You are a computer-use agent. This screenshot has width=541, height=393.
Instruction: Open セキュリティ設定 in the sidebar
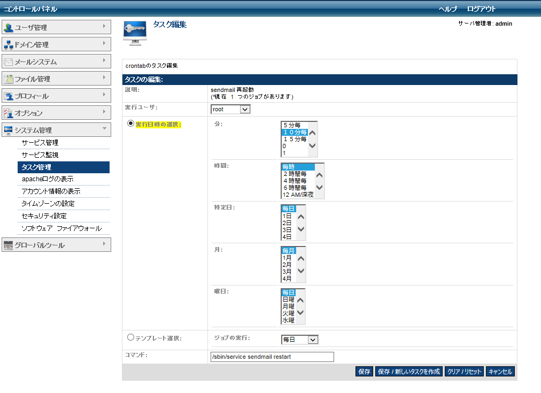[x=44, y=216]
